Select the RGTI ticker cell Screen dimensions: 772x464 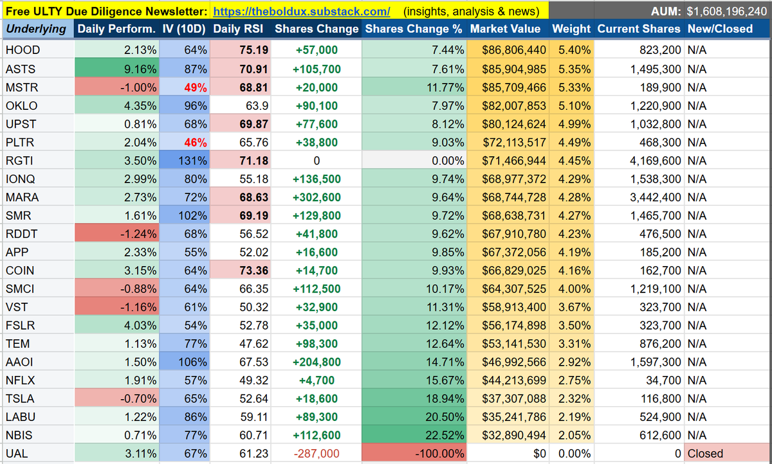pyautogui.click(x=37, y=160)
